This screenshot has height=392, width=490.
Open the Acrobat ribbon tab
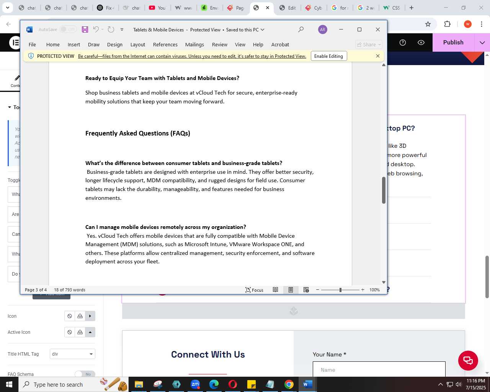(x=280, y=44)
